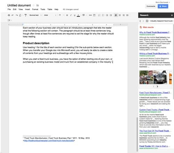Image resolution: width=174 pixels, height=153 pixels.
Task: Click the research filter icon beside search box
Action: point(147,21)
